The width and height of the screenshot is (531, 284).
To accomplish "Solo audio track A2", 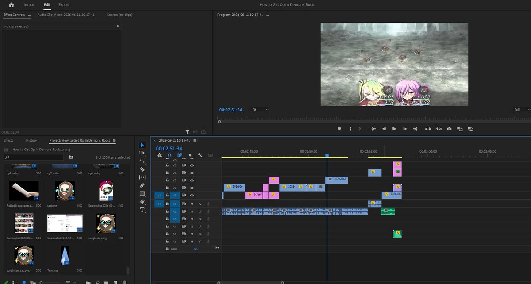I will tap(200, 211).
